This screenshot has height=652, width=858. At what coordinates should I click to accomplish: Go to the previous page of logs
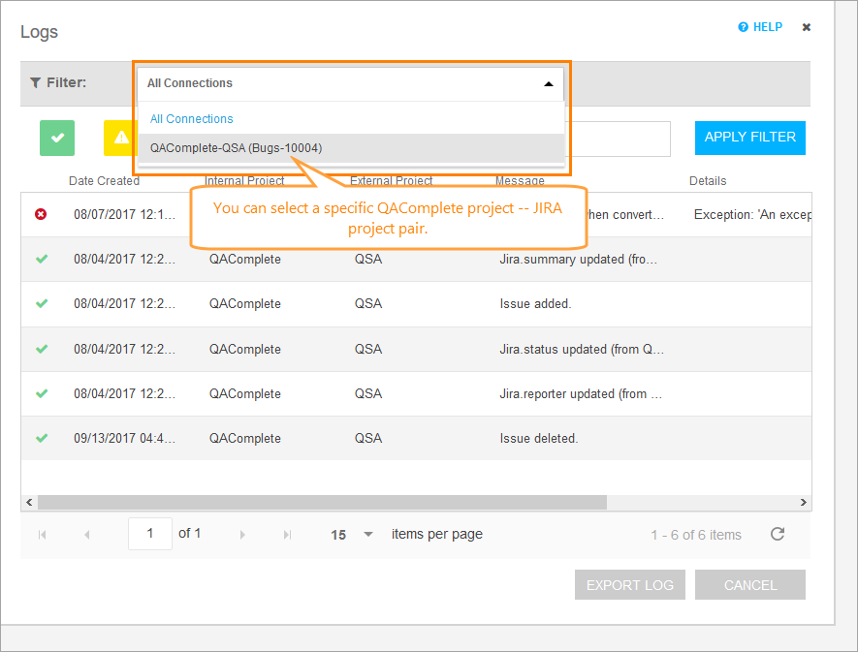pyautogui.click(x=88, y=534)
